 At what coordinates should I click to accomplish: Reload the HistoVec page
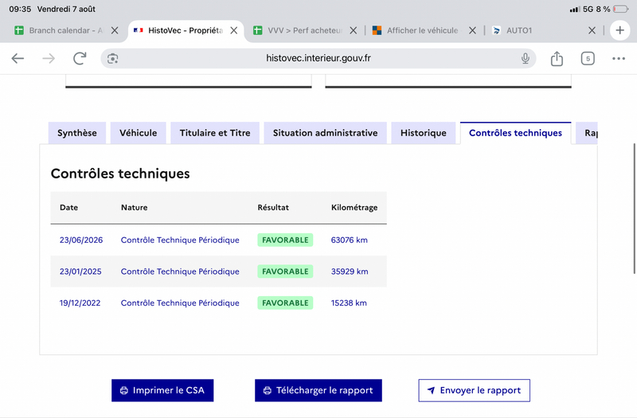coord(80,58)
